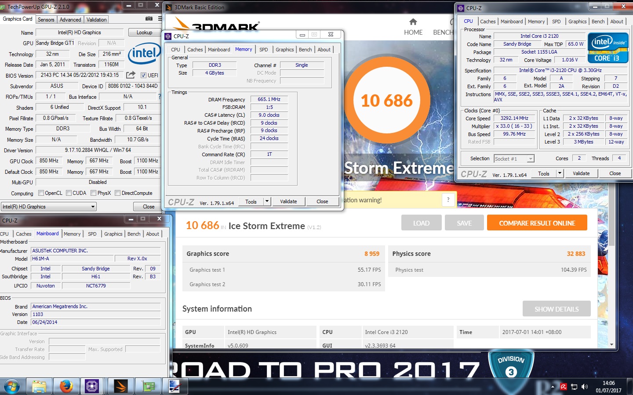Click the Save button in 3DMark
Viewport: 633px width, 395px height.
pyautogui.click(x=464, y=223)
